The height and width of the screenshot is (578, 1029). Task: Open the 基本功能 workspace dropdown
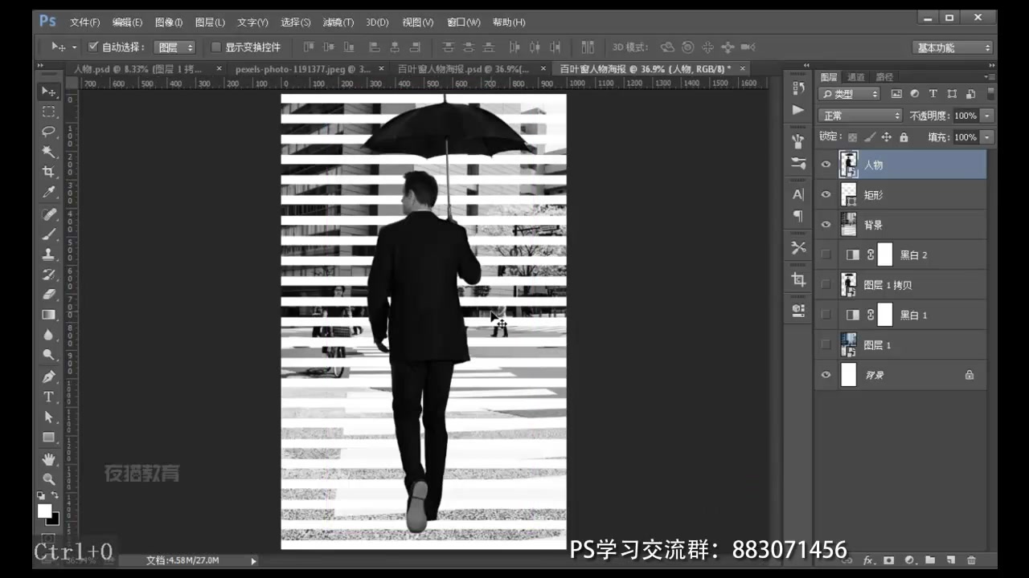point(953,47)
